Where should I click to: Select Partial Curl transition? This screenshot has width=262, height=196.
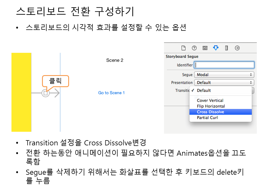(x=207, y=118)
